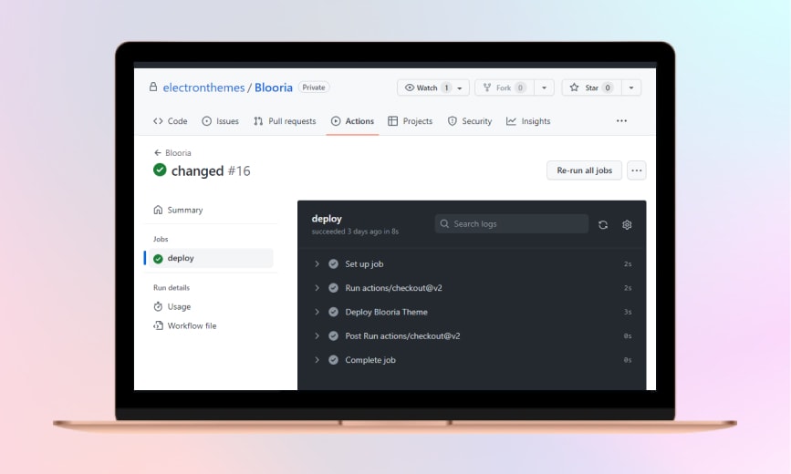Click the Star count badge showing 0
The image size is (791, 474).
(x=608, y=88)
